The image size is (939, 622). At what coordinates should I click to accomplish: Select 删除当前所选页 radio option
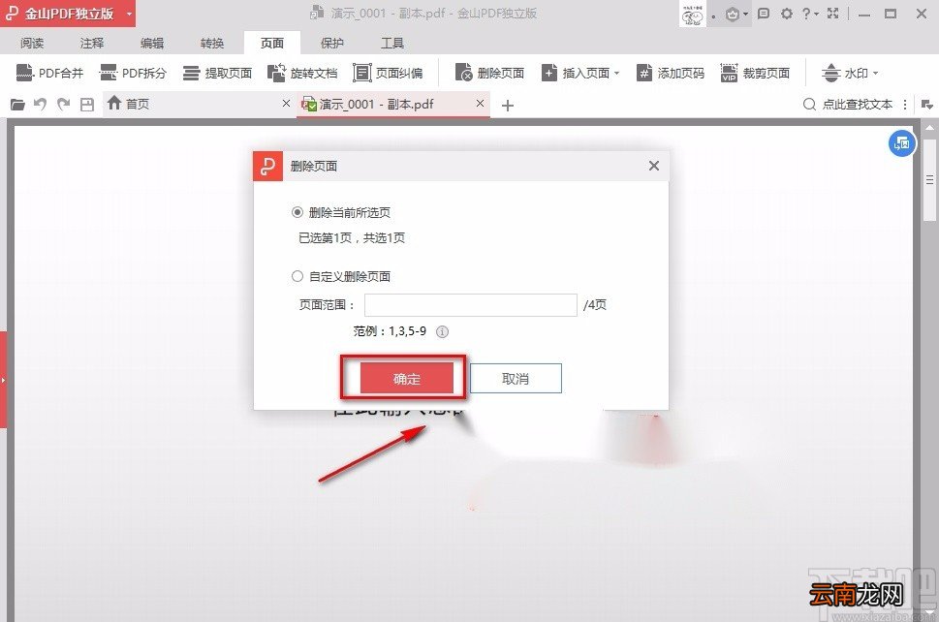(x=297, y=212)
